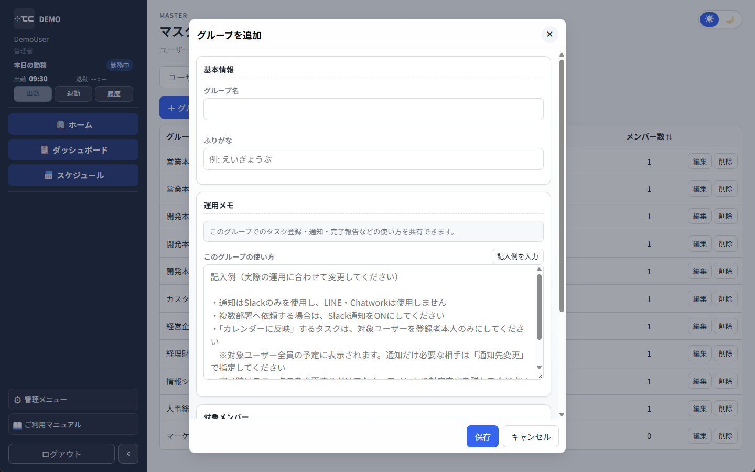Save the group with 保存
Image resolution: width=755 pixels, height=472 pixels.
tap(482, 436)
